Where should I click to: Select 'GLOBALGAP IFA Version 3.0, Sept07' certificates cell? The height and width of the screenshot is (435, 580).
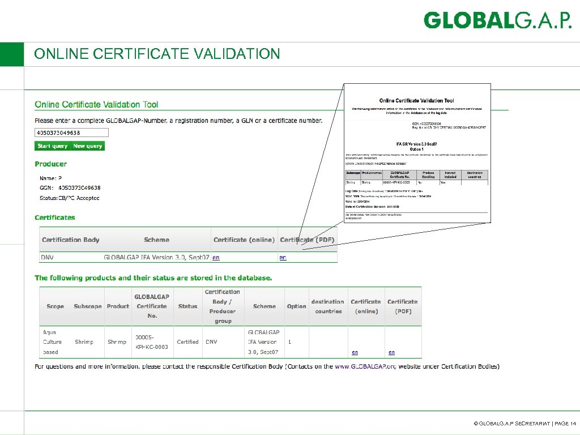[x=156, y=258]
